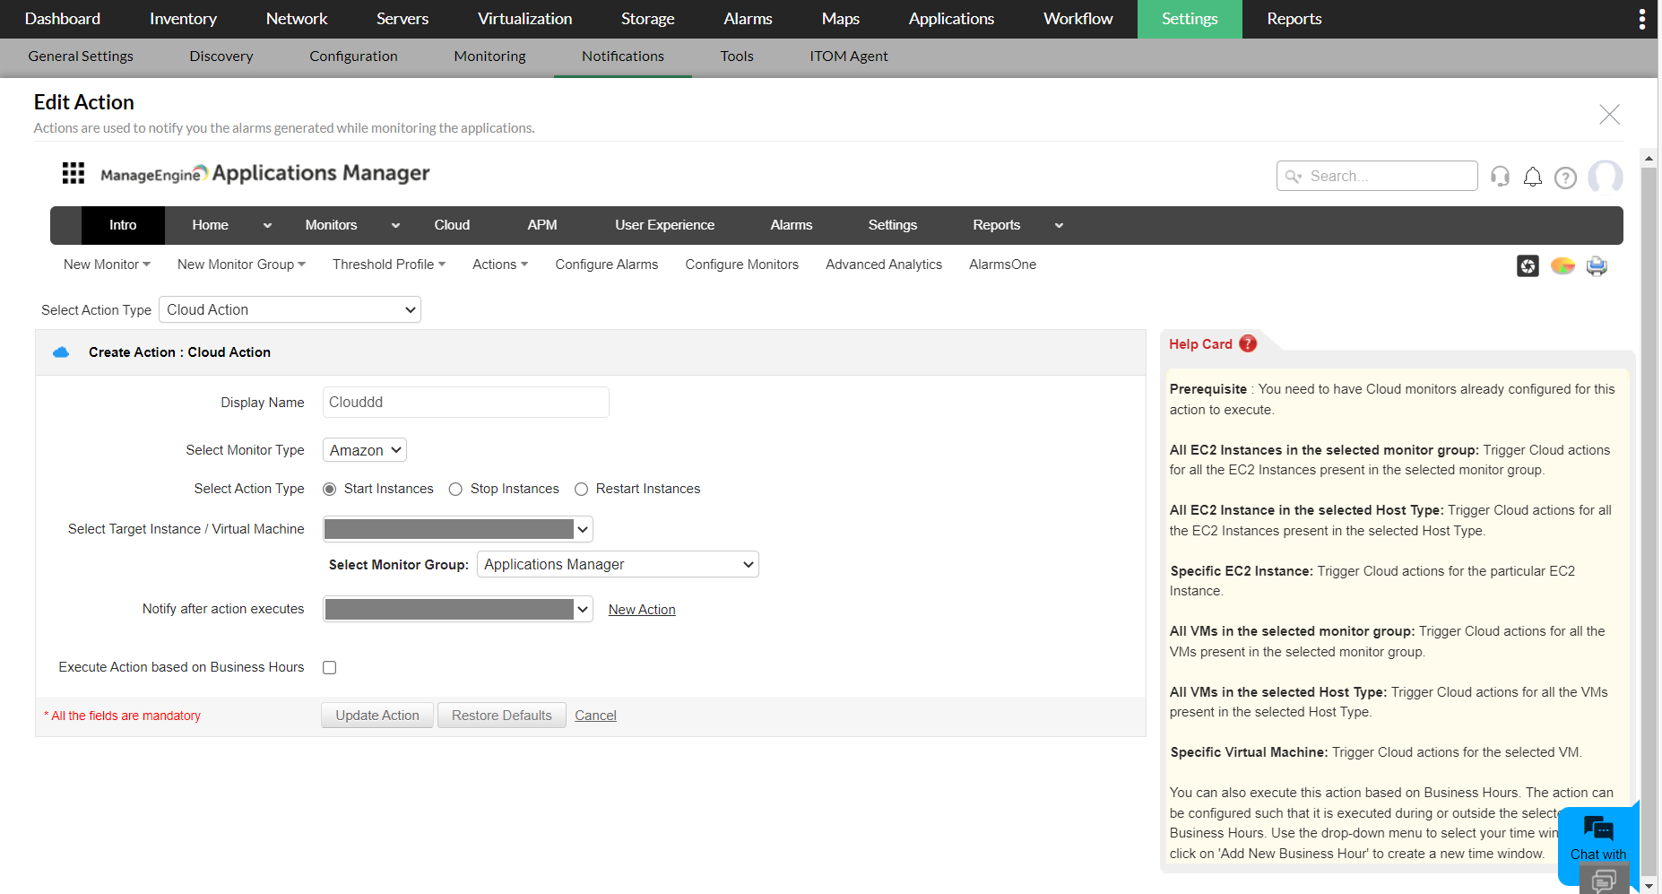Open the apps grid icon next to ManageEngine logo

[x=73, y=172]
